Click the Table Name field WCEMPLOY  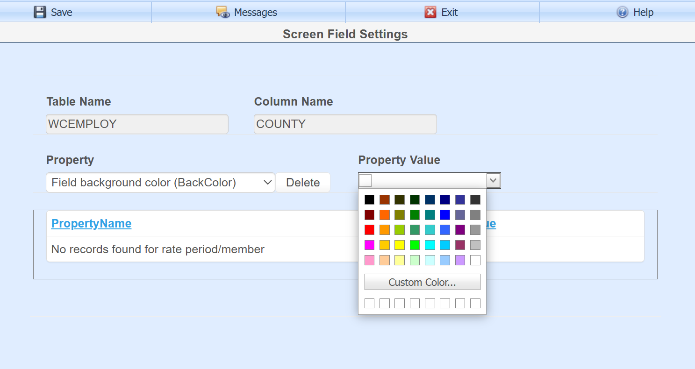click(137, 124)
